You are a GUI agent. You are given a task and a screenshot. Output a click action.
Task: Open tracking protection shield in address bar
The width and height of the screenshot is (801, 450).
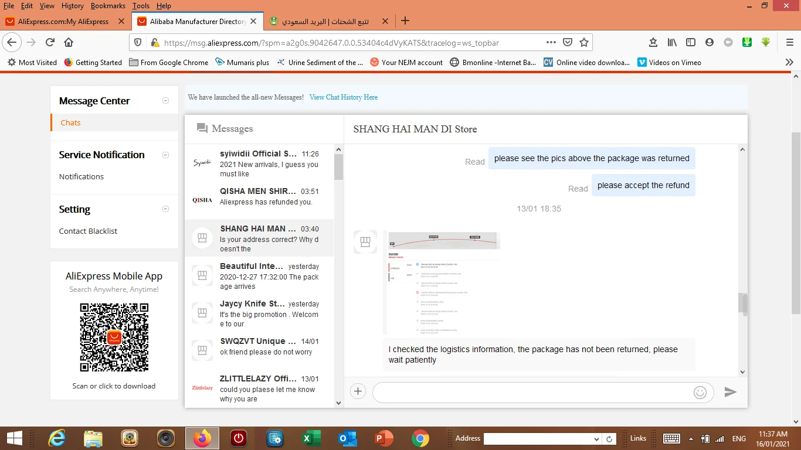pyautogui.click(x=138, y=42)
